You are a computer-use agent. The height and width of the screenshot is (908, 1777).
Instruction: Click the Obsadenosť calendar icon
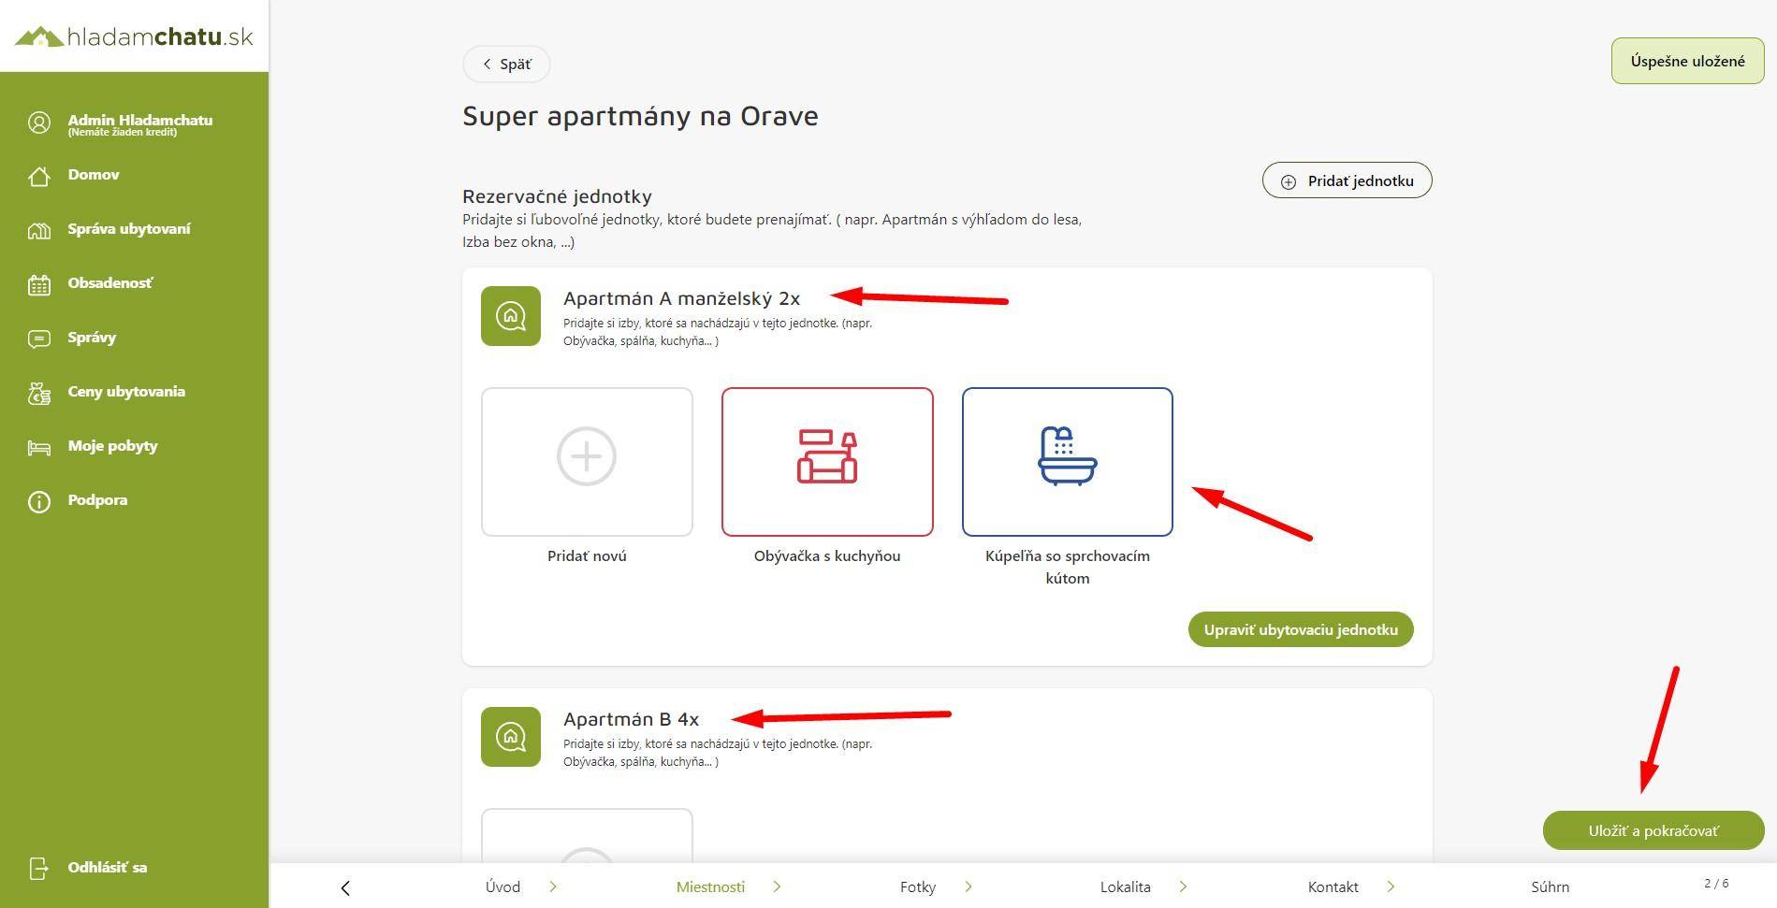pyautogui.click(x=39, y=284)
